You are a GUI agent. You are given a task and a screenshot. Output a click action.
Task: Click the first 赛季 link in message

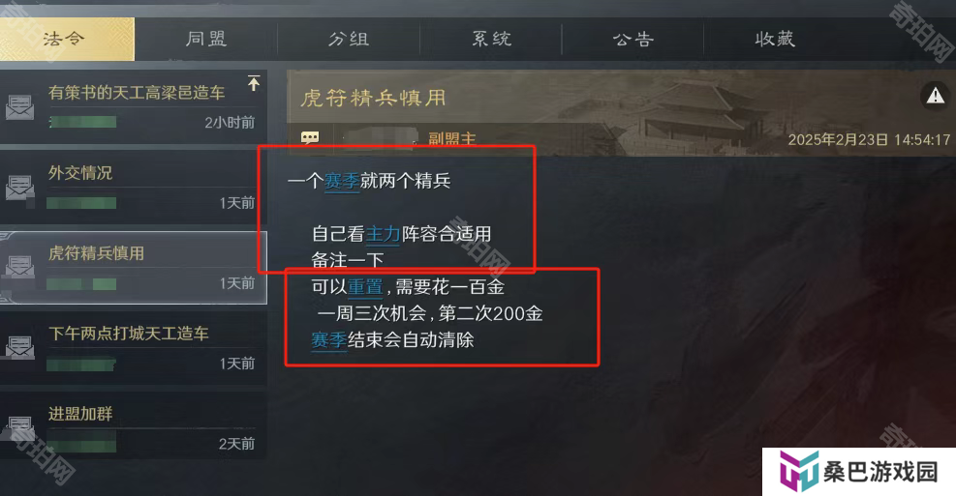341,181
